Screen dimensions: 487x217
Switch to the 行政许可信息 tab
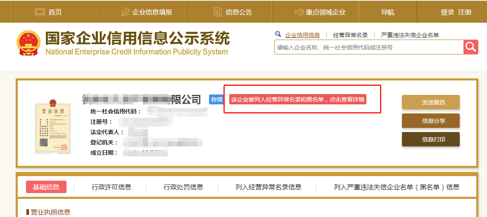112,187
